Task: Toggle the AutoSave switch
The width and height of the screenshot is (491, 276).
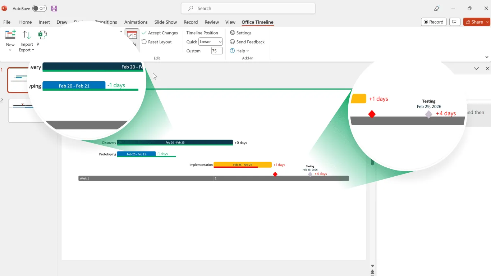Action: coord(39,8)
